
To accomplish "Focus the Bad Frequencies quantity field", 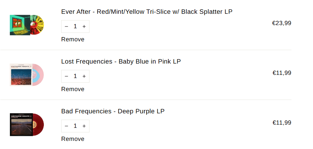I will tap(75, 126).
